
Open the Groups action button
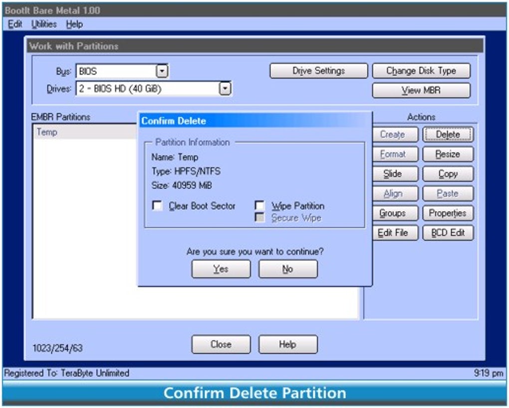[x=395, y=213]
